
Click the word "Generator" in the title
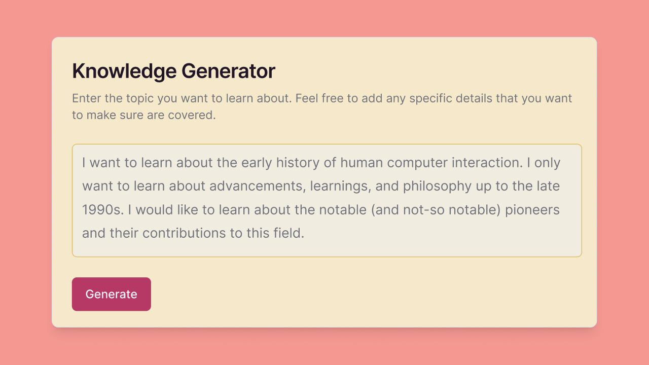[x=228, y=71]
